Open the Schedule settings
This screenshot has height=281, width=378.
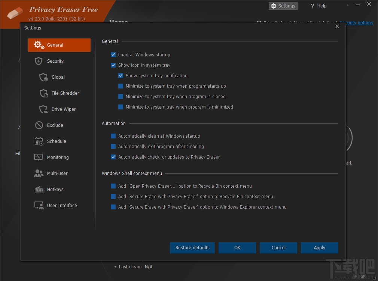coord(59,141)
